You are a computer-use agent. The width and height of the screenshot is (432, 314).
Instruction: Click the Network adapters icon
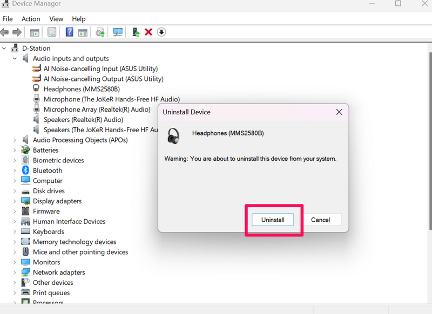(x=25, y=272)
